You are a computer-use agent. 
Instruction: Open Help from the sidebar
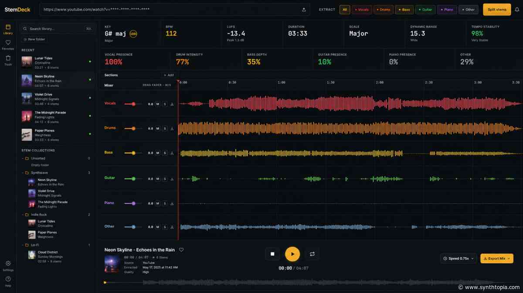point(8,281)
